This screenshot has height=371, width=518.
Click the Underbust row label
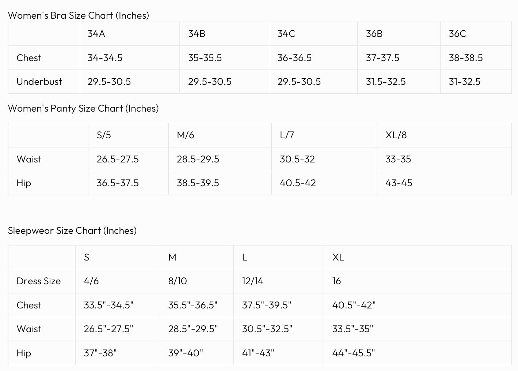pyautogui.click(x=39, y=82)
